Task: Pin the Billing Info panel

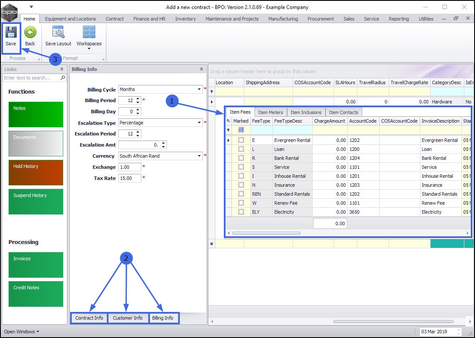Action: pos(202,69)
